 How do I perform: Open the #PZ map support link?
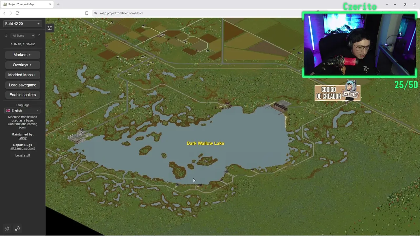click(23, 148)
